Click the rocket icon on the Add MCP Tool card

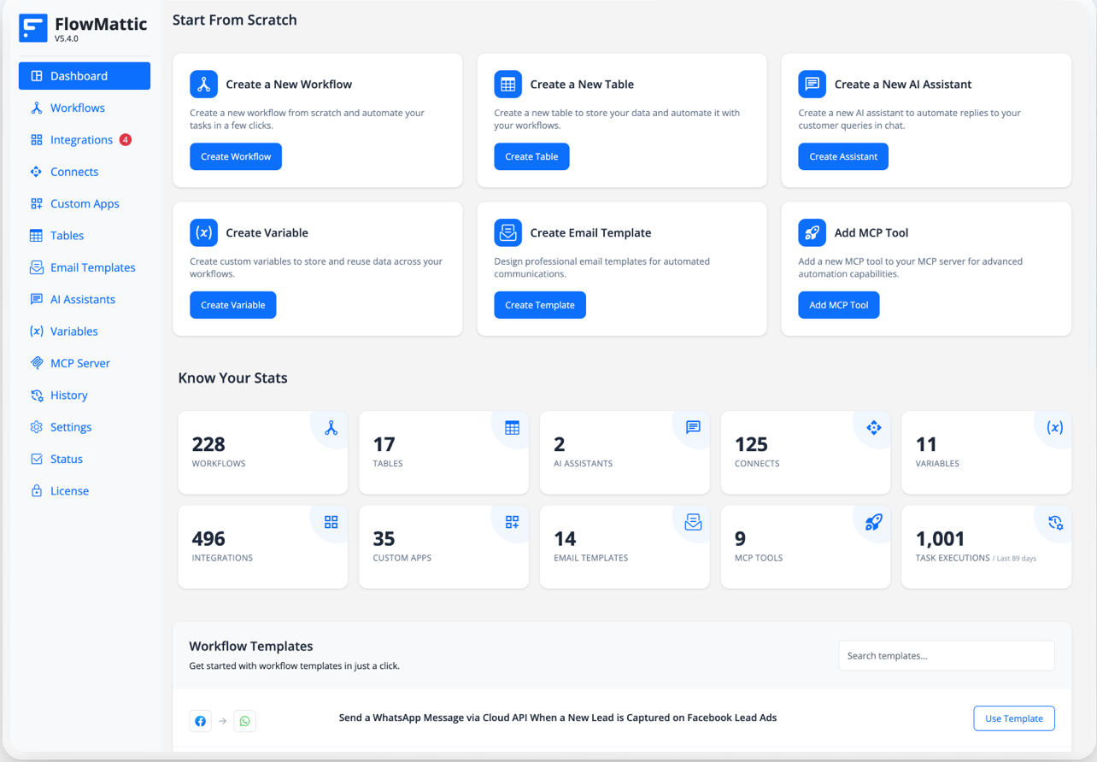(812, 232)
